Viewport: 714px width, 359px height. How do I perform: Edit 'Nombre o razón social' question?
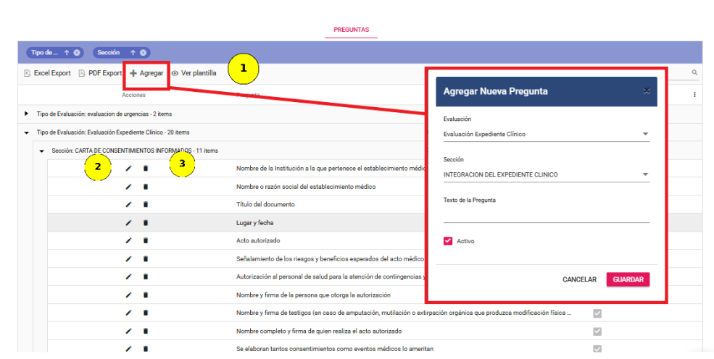point(128,187)
